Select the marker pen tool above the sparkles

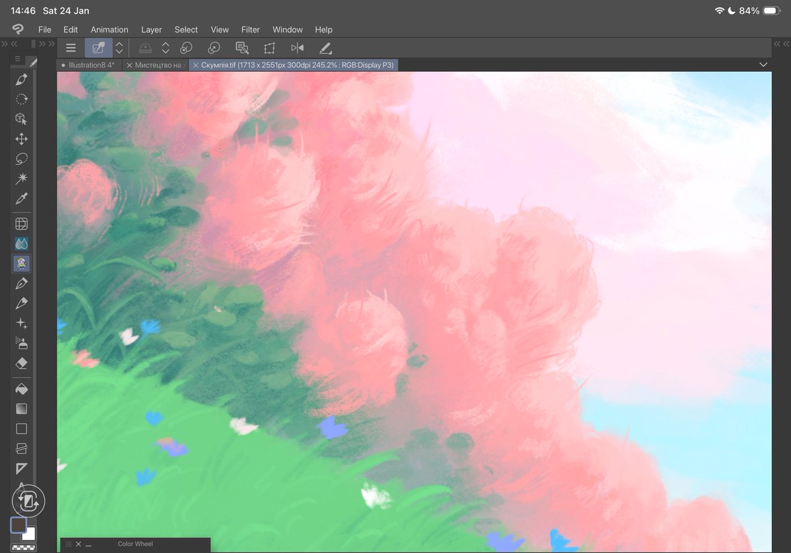pyautogui.click(x=21, y=303)
